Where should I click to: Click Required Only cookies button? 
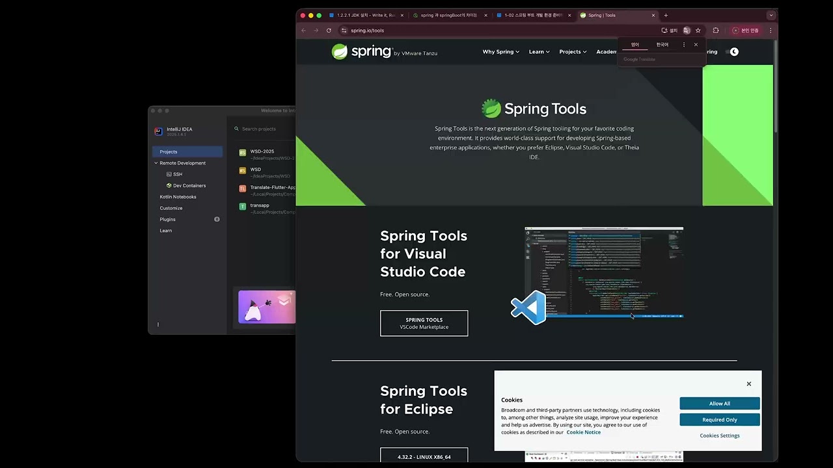[x=720, y=420]
